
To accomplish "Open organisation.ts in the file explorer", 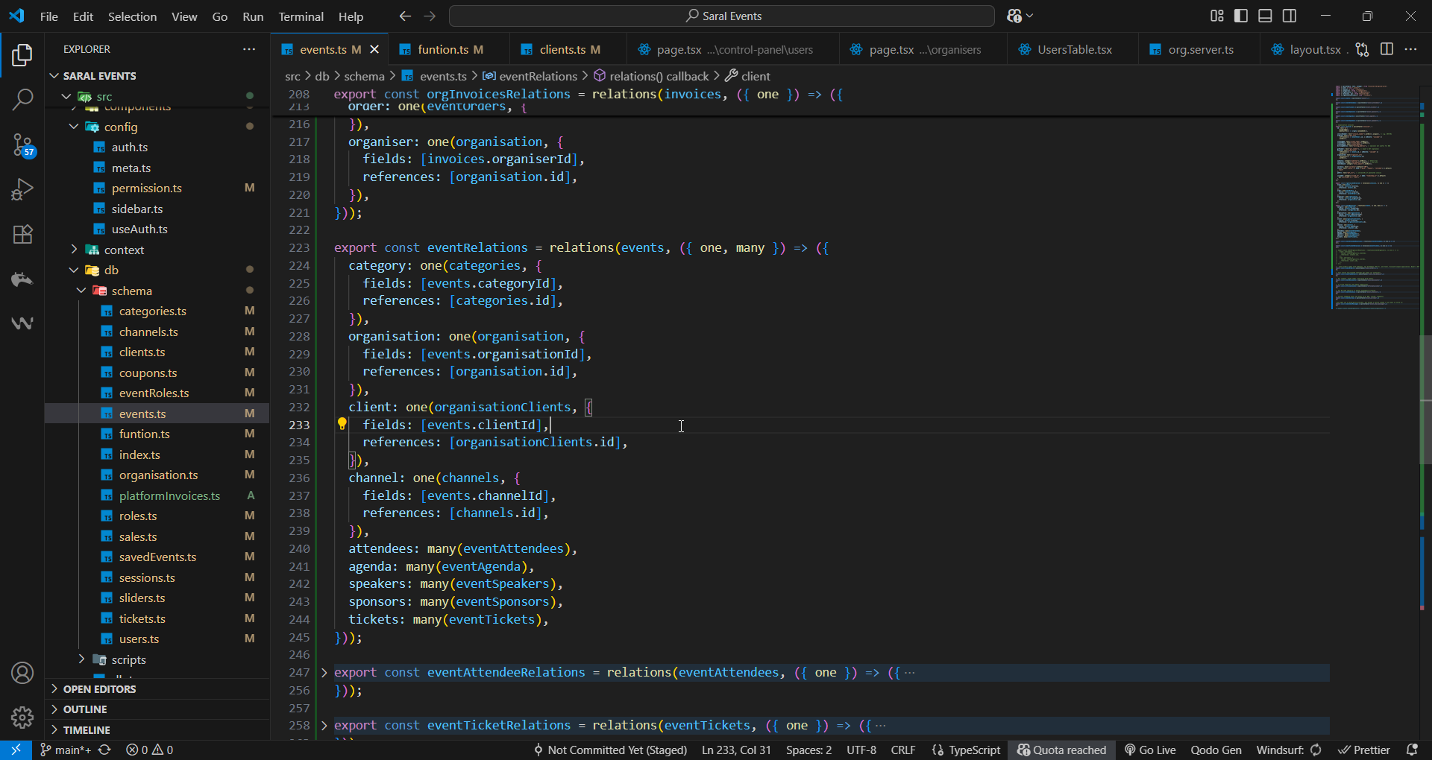I will tap(158, 475).
